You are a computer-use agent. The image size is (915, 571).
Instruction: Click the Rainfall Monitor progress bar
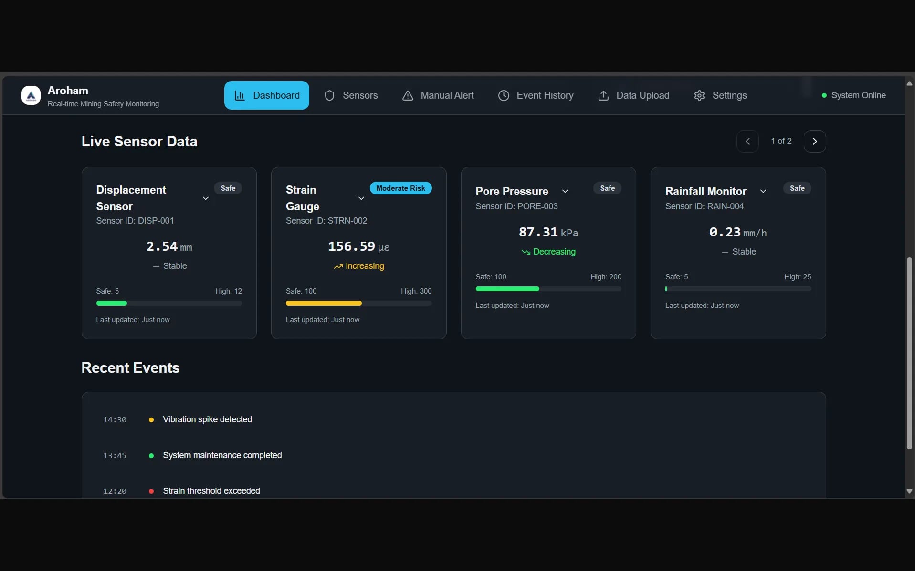pos(738,289)
